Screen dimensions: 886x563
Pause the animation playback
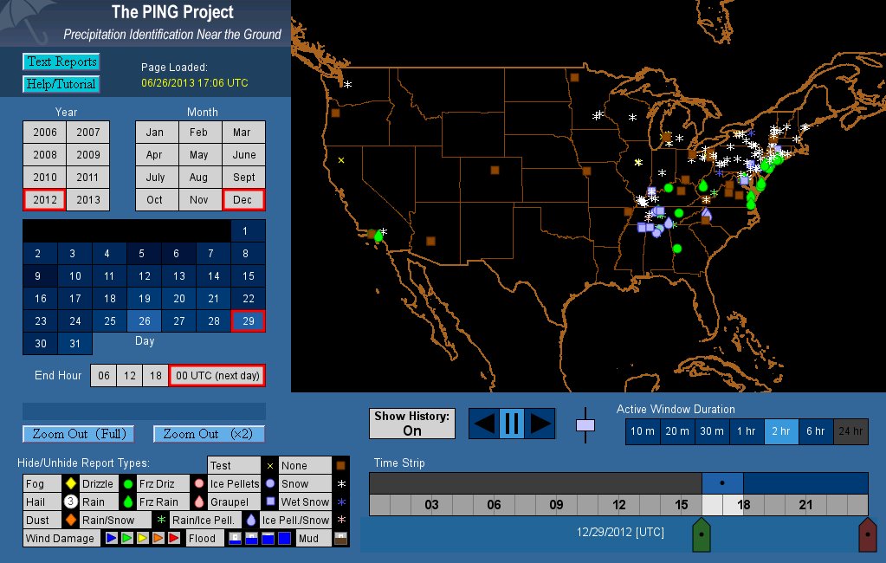point(511,424)
